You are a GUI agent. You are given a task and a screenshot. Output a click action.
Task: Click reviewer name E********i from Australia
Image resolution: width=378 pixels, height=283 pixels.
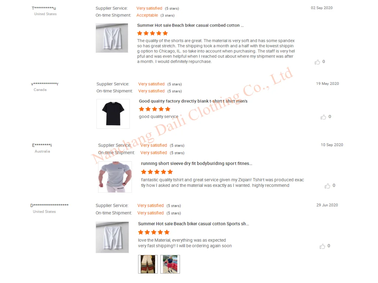(42, 145)
